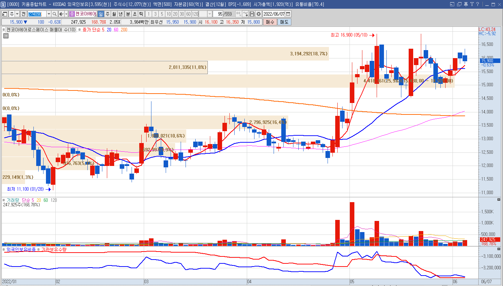Screen dimensions: 503x286
Task: Click the 3 interval button
Action: (155, 14)
